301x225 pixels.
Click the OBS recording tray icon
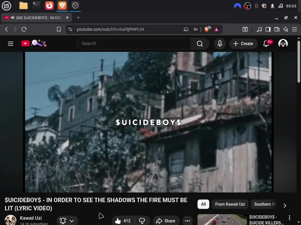pyautogui.click(x=247, y=6)
